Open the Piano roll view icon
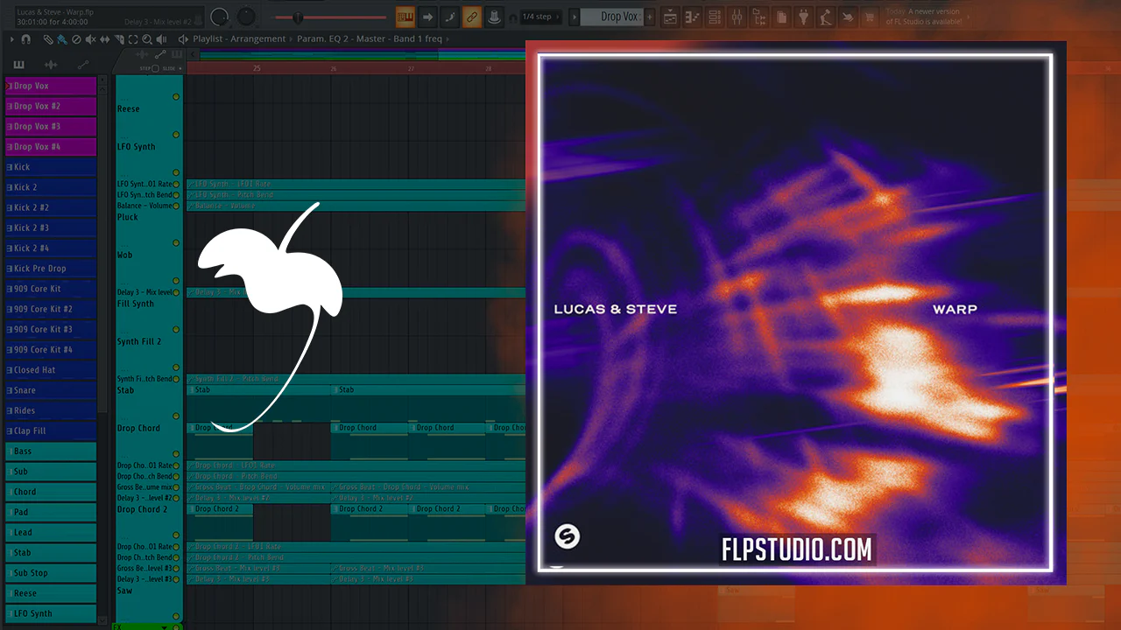The width and height of the screenshot is (1121, 630). pyautogui.click(x=693, y=17)
